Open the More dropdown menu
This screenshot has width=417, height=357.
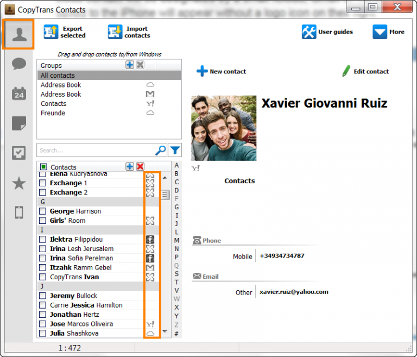pos(388,32)
